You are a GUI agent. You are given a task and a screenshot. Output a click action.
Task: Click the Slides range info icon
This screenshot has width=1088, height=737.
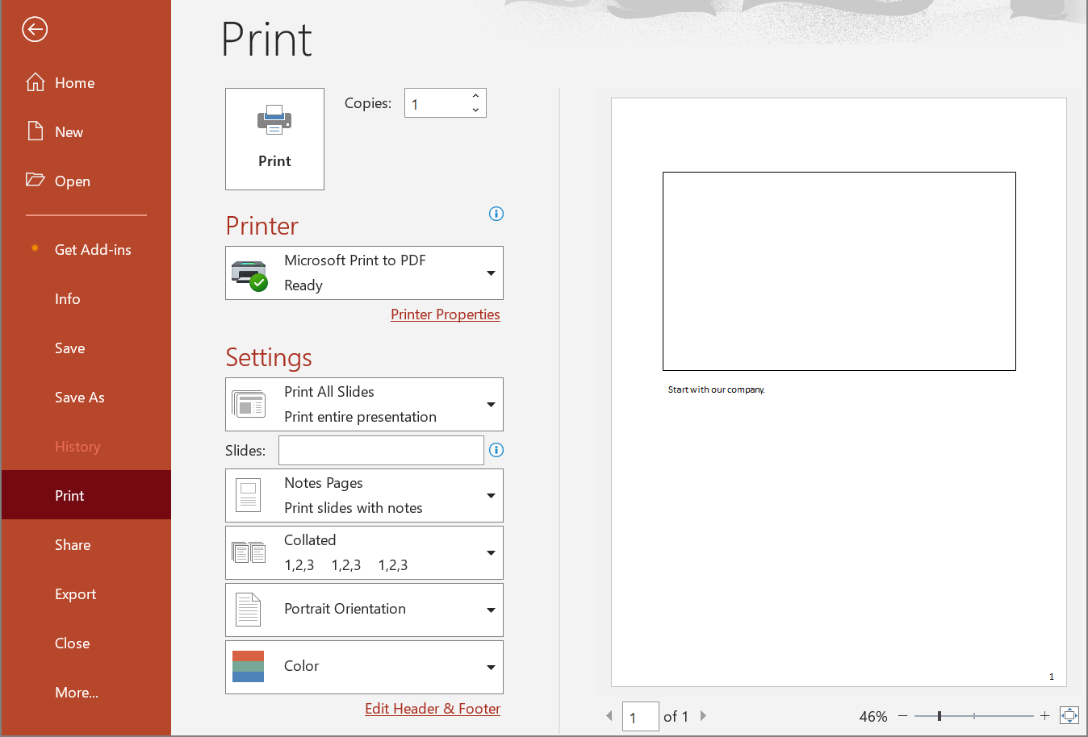[x=496, y=450]
